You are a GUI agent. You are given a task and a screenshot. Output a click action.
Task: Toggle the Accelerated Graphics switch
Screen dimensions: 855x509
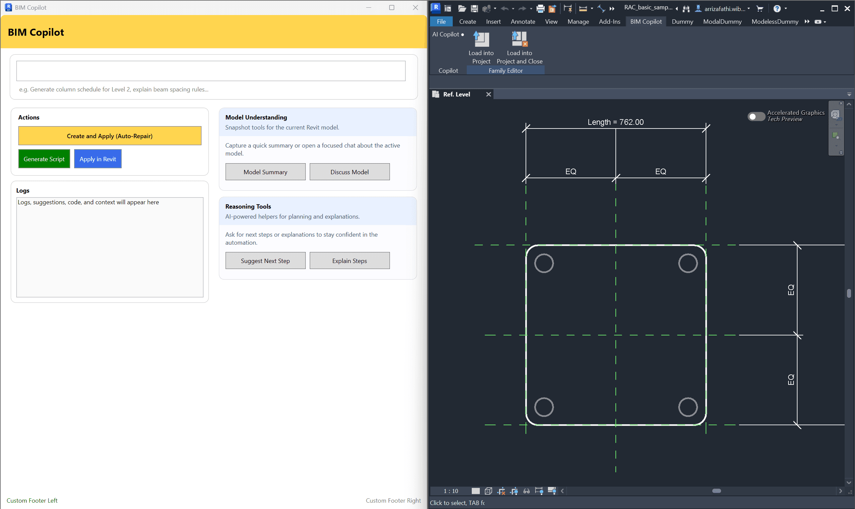[756, 116]
